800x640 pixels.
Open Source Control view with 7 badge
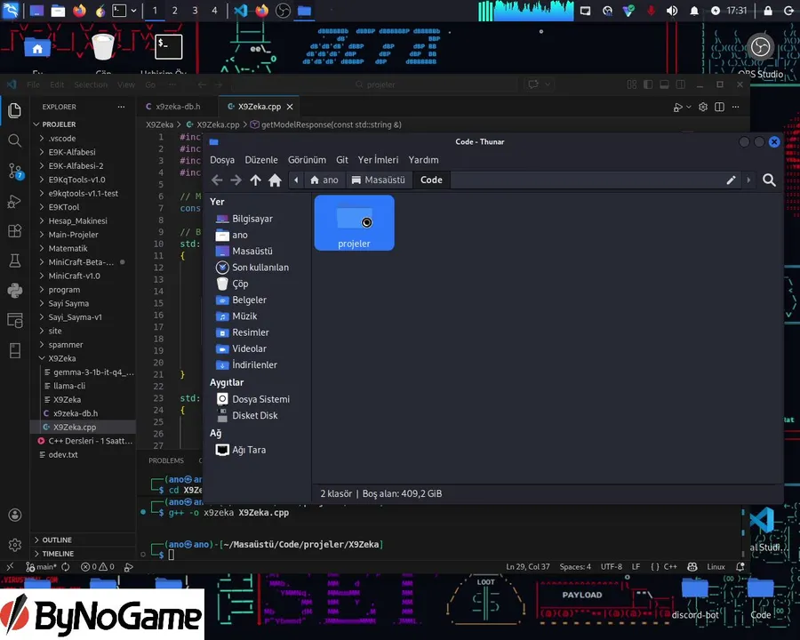(15, 171)
